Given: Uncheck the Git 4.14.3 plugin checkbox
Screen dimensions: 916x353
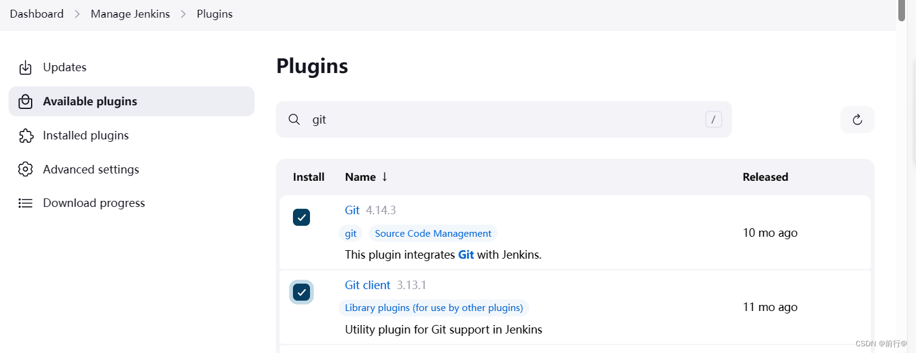Looking at the screenshot, I should (301, 217).
